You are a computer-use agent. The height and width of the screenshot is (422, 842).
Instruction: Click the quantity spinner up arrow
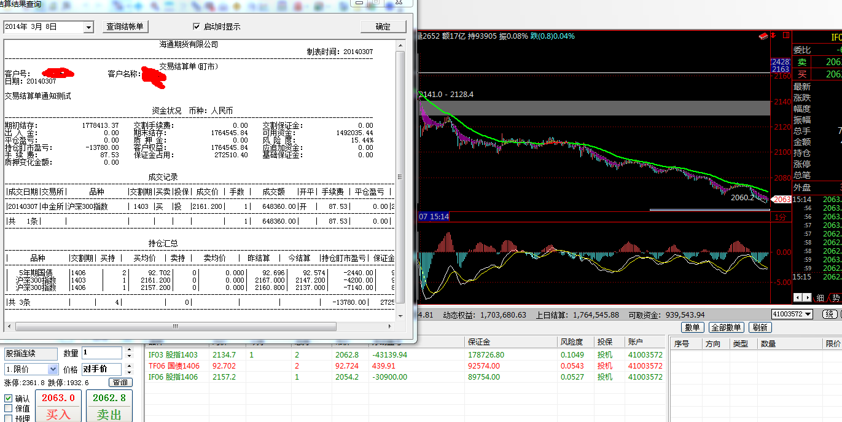click(x=129, y=350)
